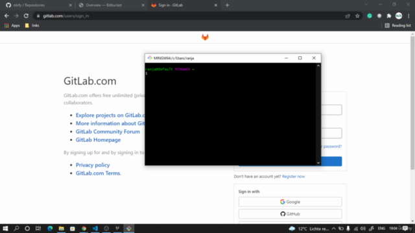The image size is (415, 233).
Task: Open Visual Studio Code from taskbar
Action: pyautogui.click(x=95, y=228)
